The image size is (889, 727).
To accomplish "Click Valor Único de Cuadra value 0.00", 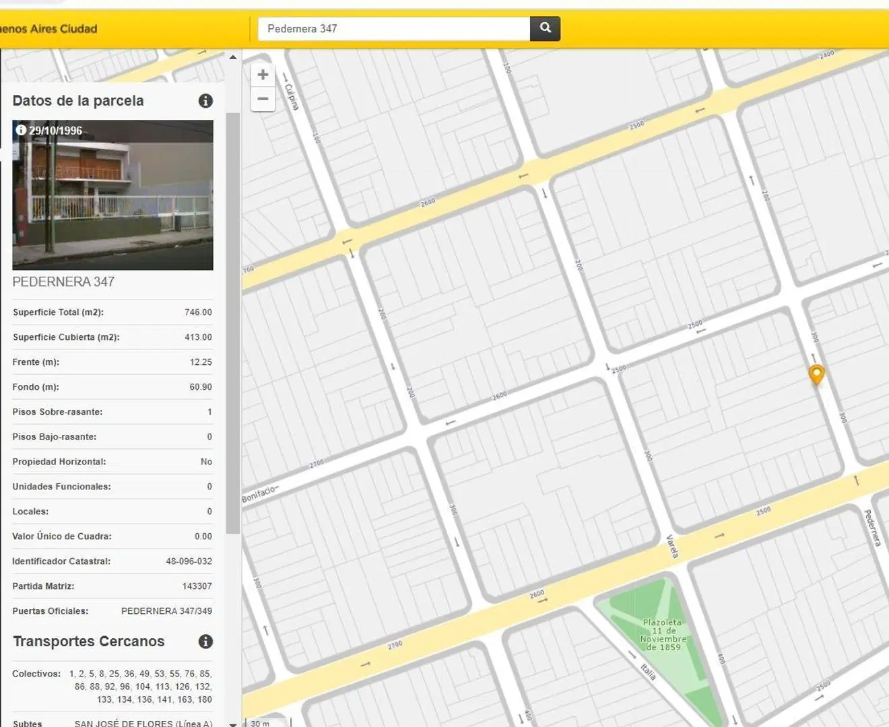I will pos(203,536).
